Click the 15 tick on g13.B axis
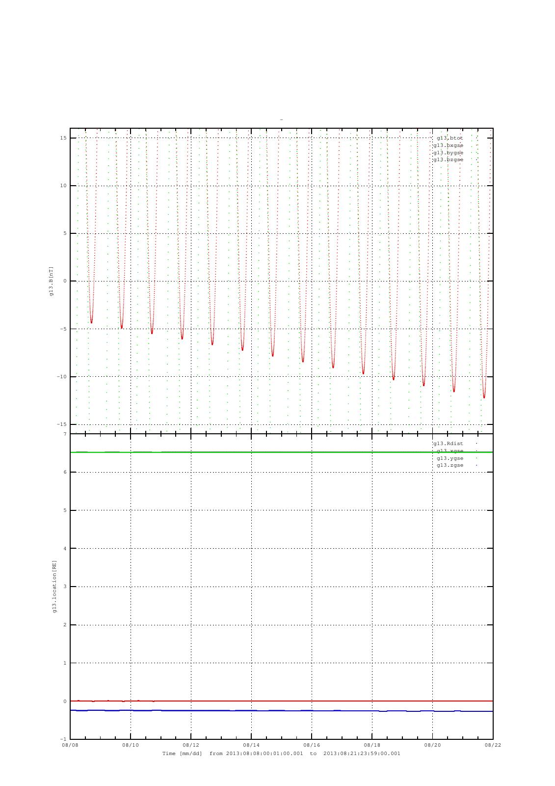 point(63,138)
